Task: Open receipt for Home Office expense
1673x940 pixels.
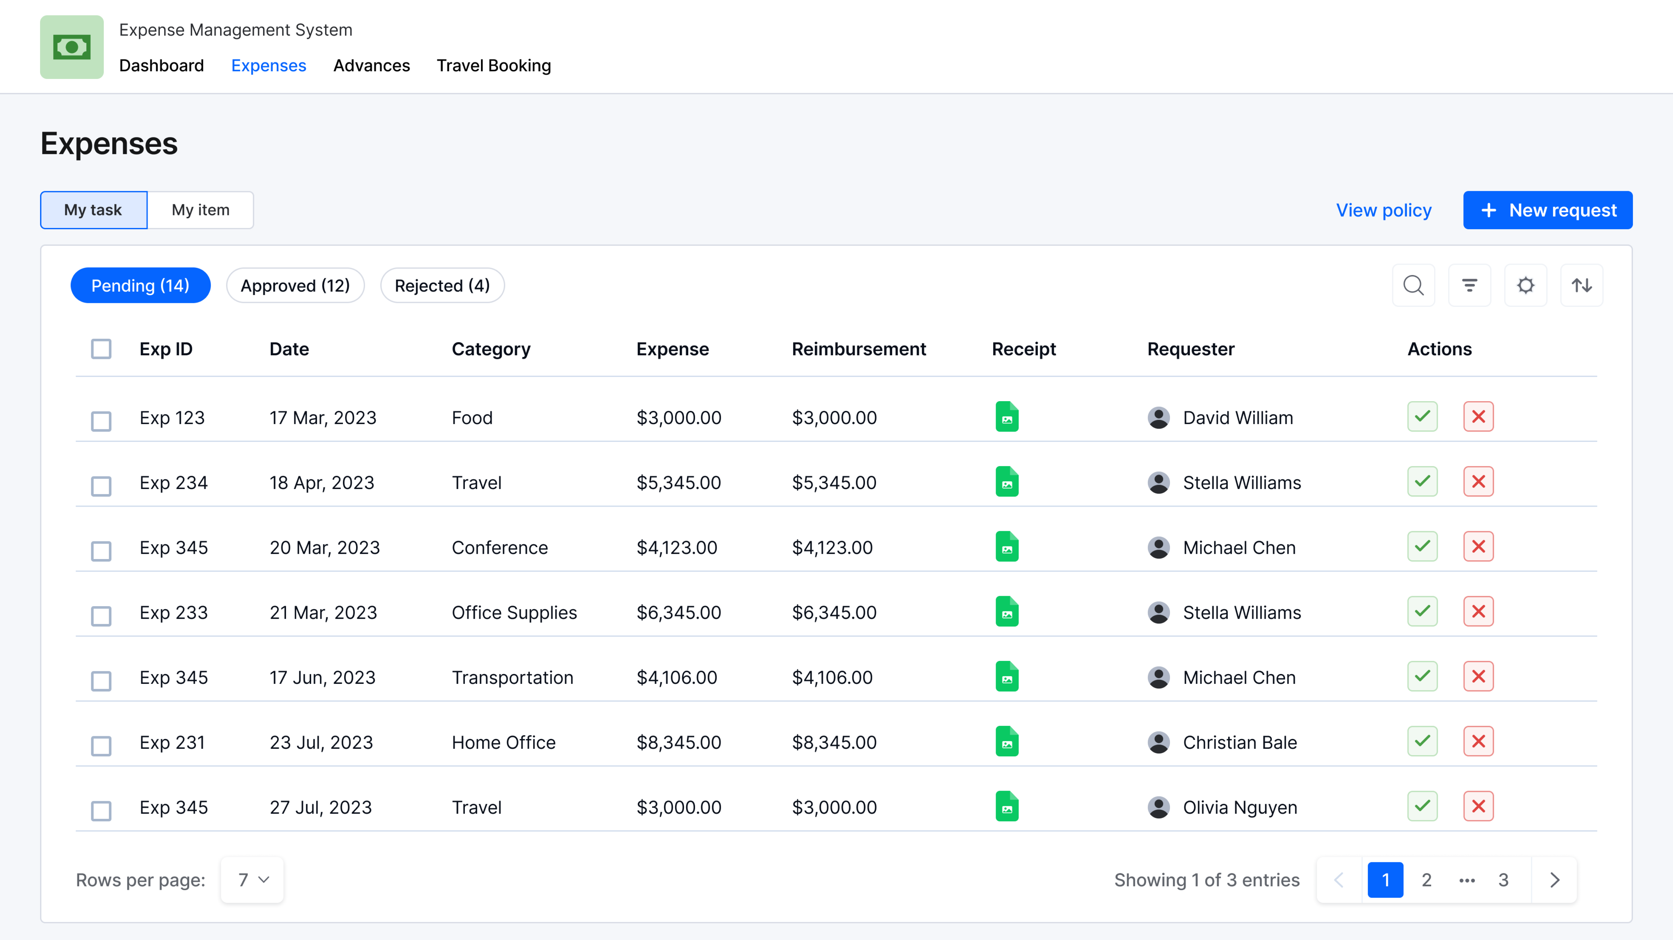Action: 1007,741
